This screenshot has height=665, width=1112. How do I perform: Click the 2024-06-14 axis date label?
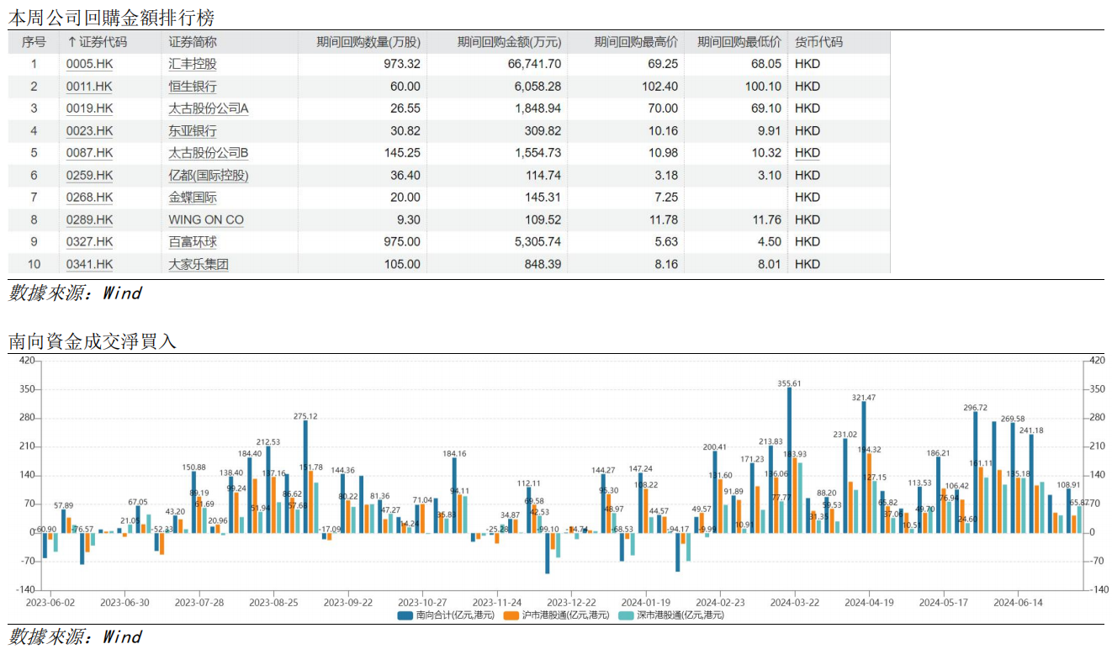click(x=1018, y=603)
